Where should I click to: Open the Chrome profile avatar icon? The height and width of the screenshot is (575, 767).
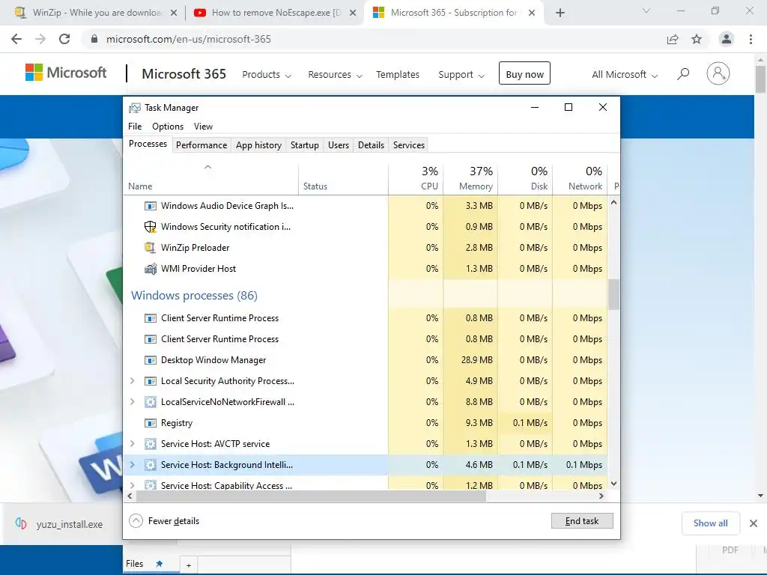pyautogui.click(x=727, y=39)
